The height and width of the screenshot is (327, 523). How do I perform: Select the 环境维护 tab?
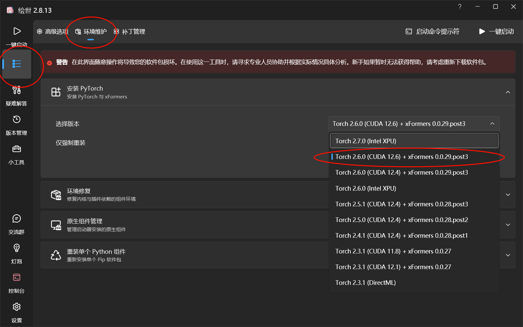coord(91,32)
